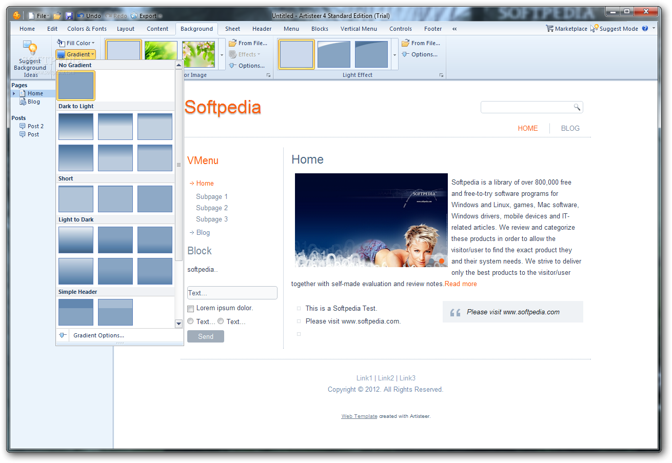Click the Home page document icon
The image size is (672, 463).
coord(23,93)
